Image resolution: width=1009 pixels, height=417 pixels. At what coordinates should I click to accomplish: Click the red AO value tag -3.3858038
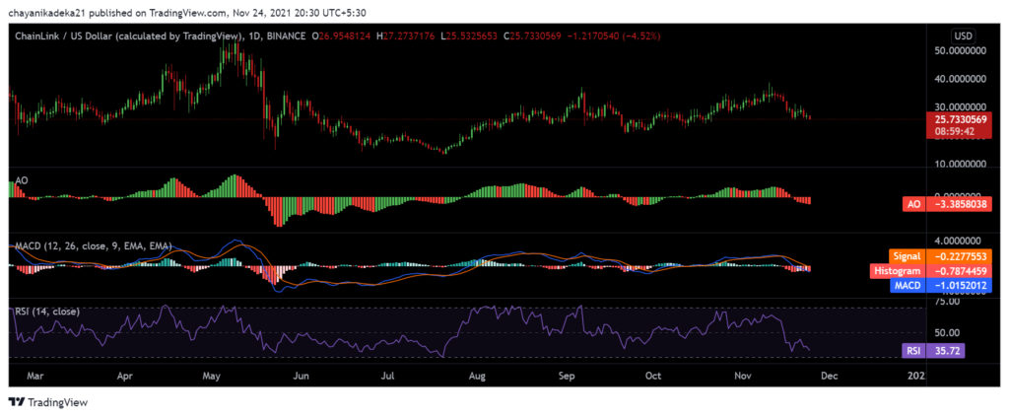(946, 205)
